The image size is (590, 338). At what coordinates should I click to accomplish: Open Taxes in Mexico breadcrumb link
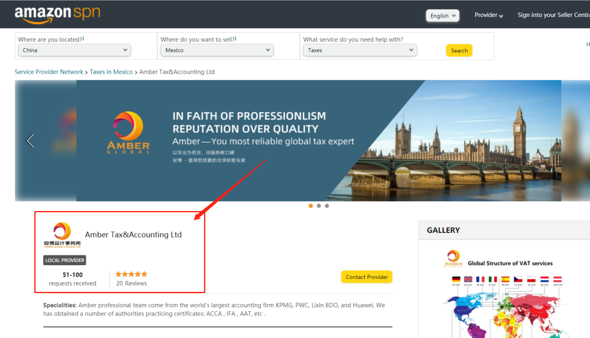[x=111, y=72]
